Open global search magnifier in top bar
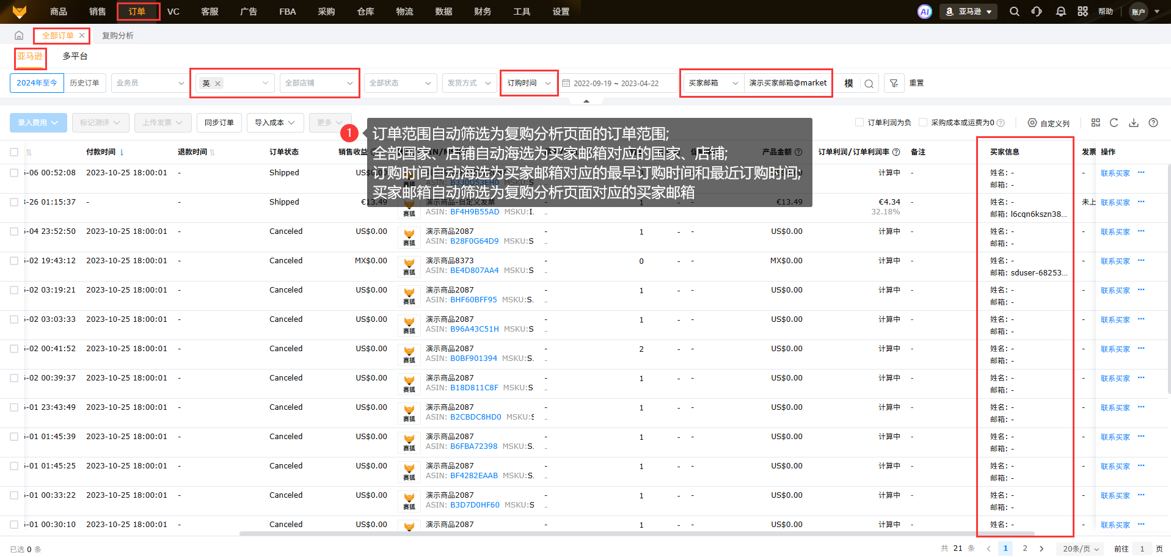Screen dimensions: 1171x557 pos(1014,12)
